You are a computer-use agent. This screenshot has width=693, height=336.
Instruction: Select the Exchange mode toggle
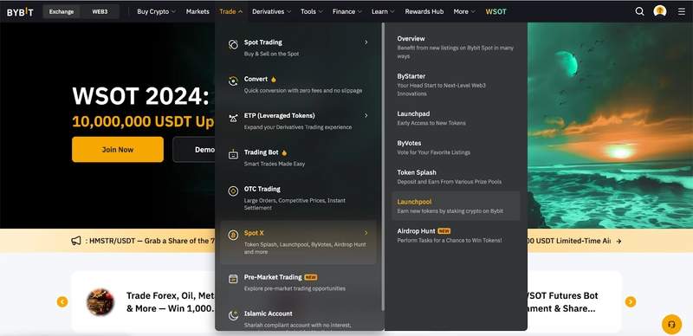[62, 11]
